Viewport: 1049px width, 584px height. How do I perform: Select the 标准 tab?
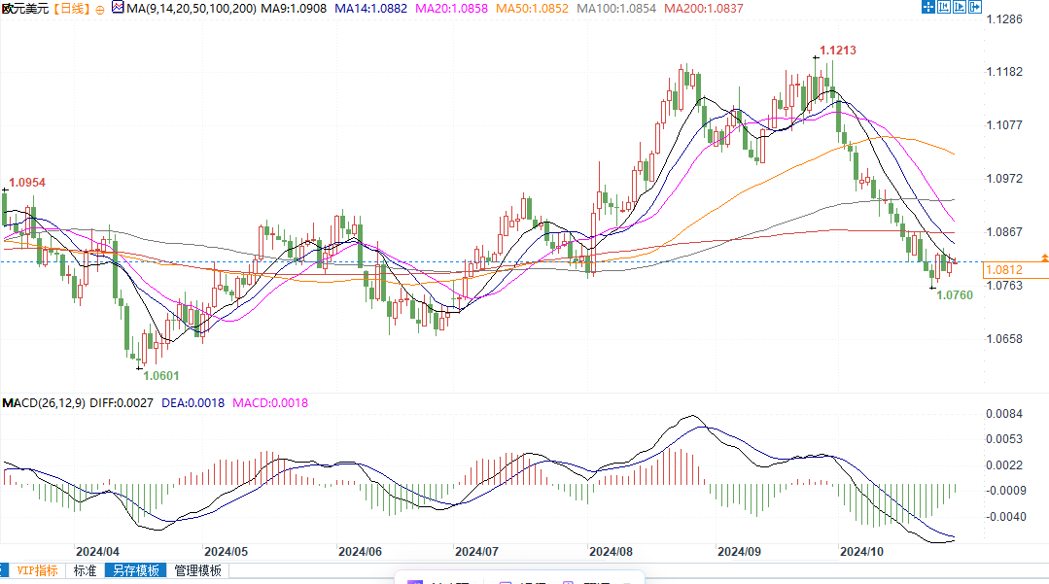(86, 571)
